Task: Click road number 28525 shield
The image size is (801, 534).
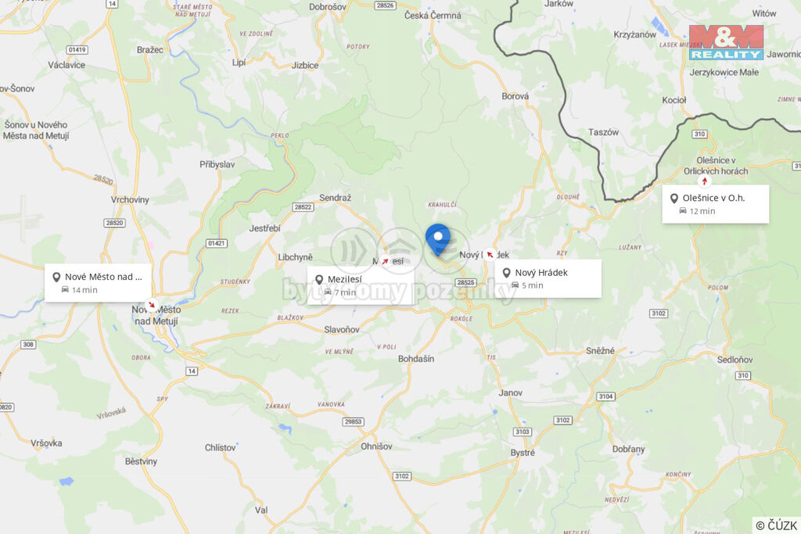Action: click(x=466, y=282)
